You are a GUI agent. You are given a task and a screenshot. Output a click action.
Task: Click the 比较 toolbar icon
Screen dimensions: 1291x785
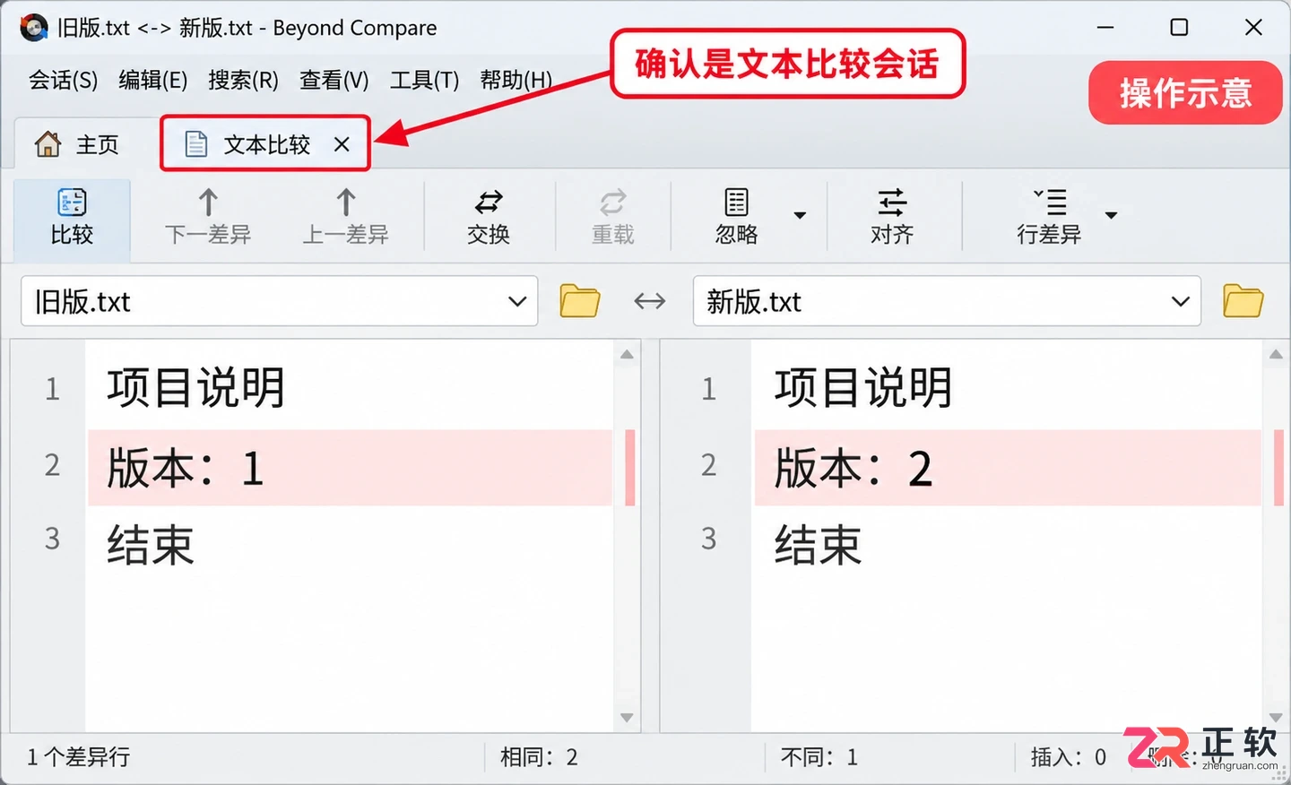point(72,203)
